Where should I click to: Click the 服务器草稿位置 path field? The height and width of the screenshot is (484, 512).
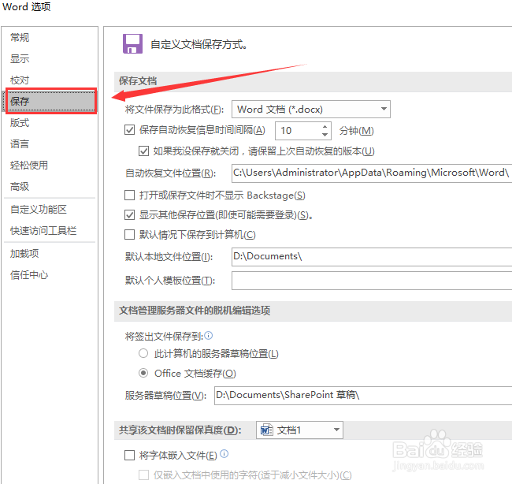pos(363,396)
